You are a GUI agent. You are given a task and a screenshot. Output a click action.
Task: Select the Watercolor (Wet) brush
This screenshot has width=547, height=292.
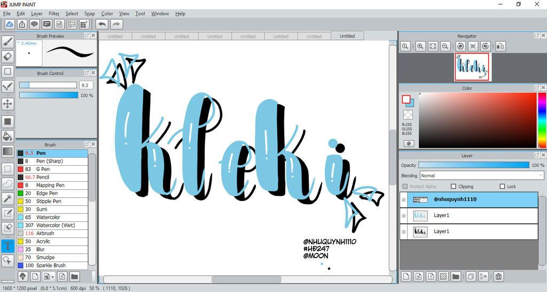(x=52, y=225)
